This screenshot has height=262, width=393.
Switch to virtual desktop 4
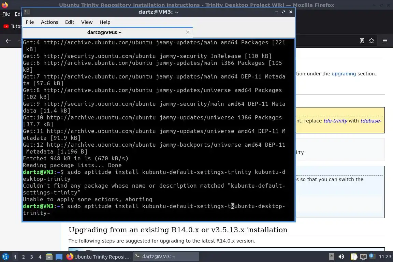[x=40, y=257]
